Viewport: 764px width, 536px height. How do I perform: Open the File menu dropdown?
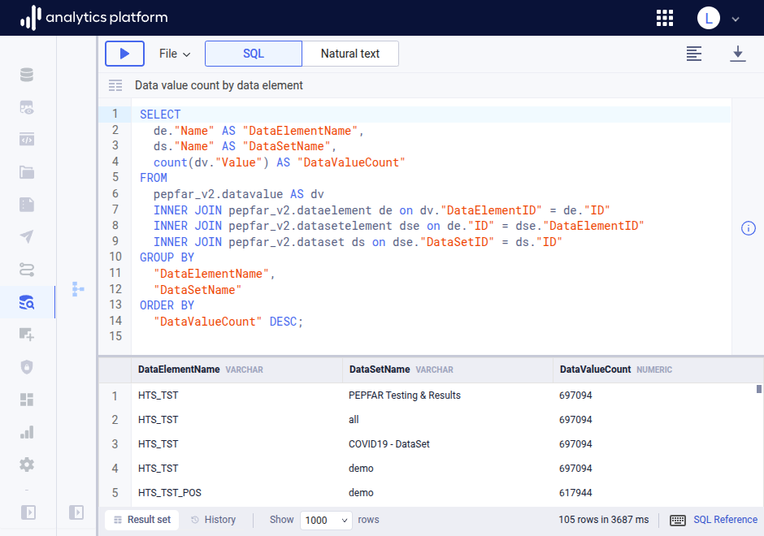point(175,54)
